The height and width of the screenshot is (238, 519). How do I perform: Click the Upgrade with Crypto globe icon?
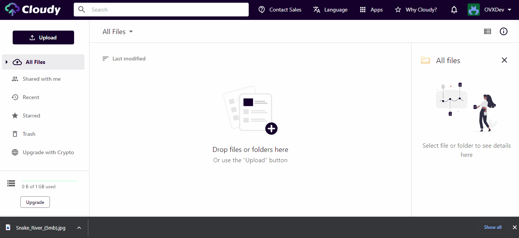15,152
